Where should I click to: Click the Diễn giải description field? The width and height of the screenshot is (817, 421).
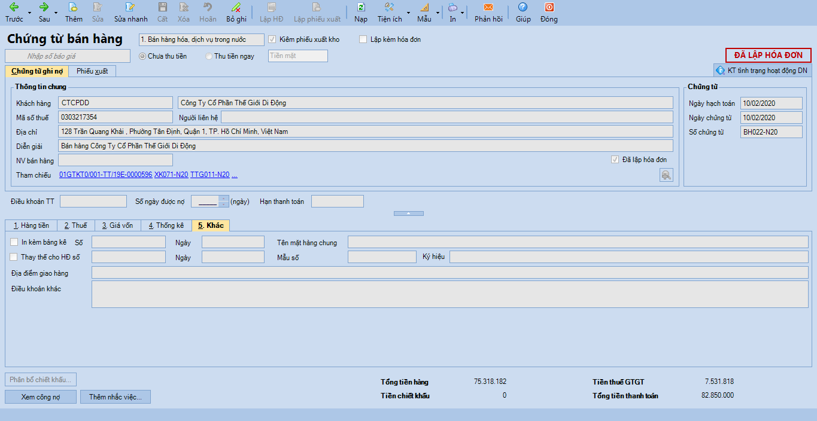(x=366, y=146)
